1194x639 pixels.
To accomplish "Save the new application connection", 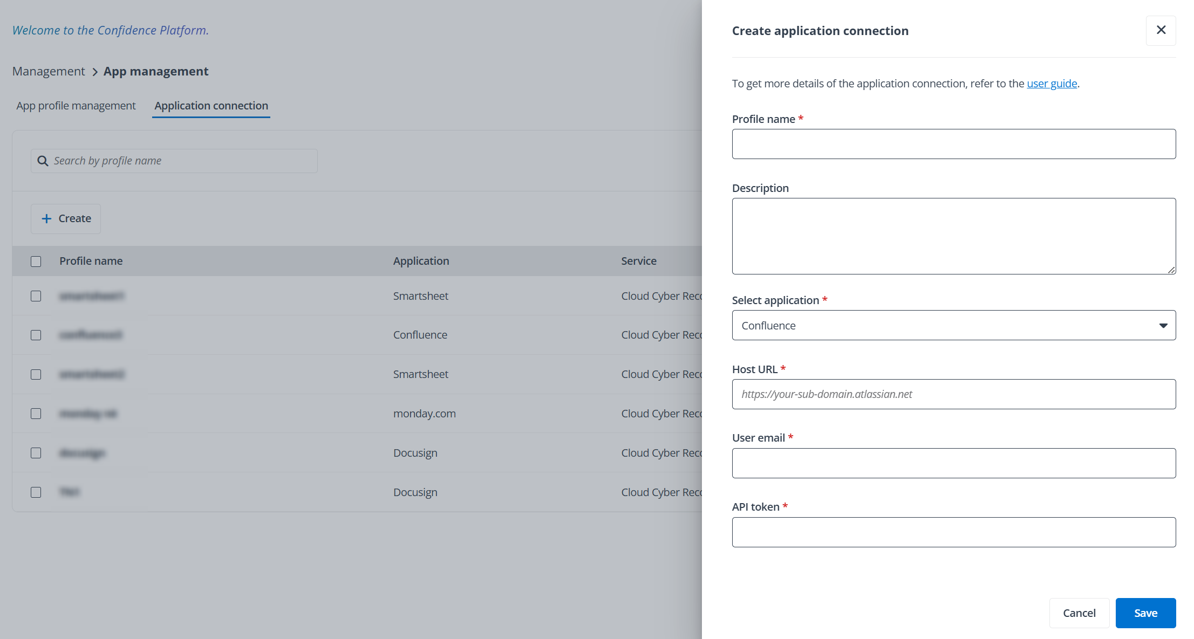I will point(1145,613).
